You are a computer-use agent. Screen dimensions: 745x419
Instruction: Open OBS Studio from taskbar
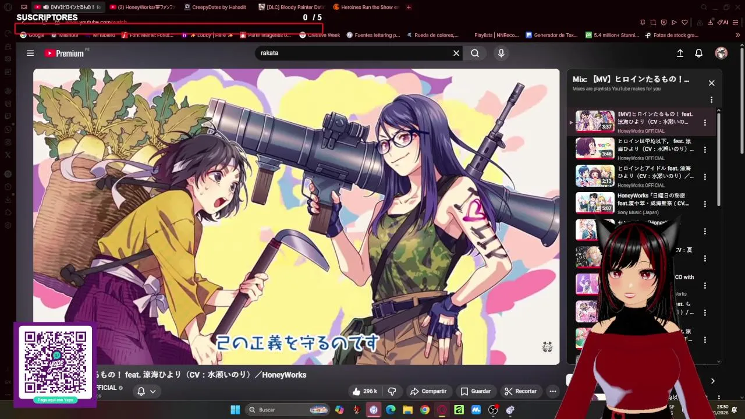point(493,410)
